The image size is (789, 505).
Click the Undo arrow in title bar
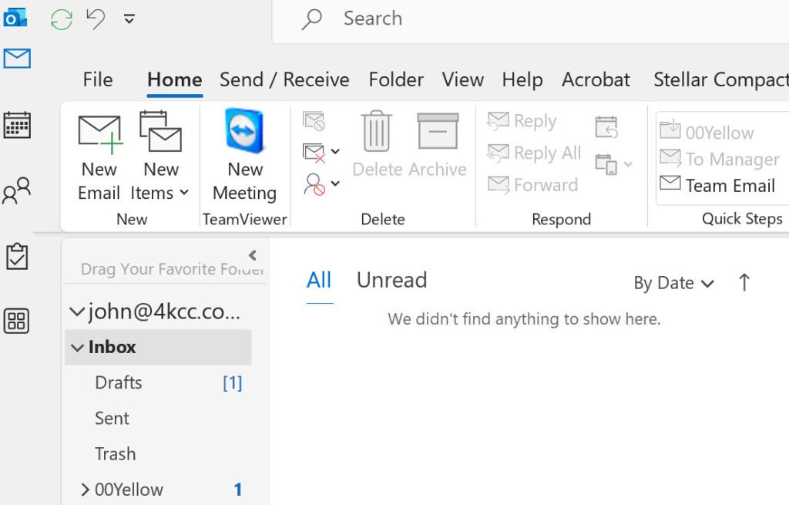coord(96,19)
